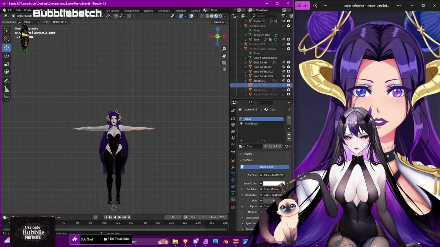Activate the Transform tool
This screenshot has width=440, height=247.
coord(7,72)
